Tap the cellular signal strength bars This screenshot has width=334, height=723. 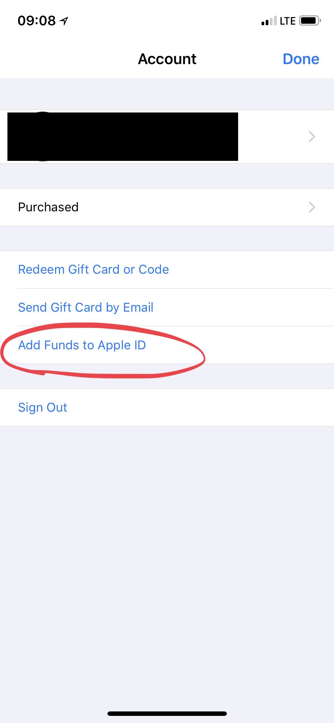tap(269, 21)
